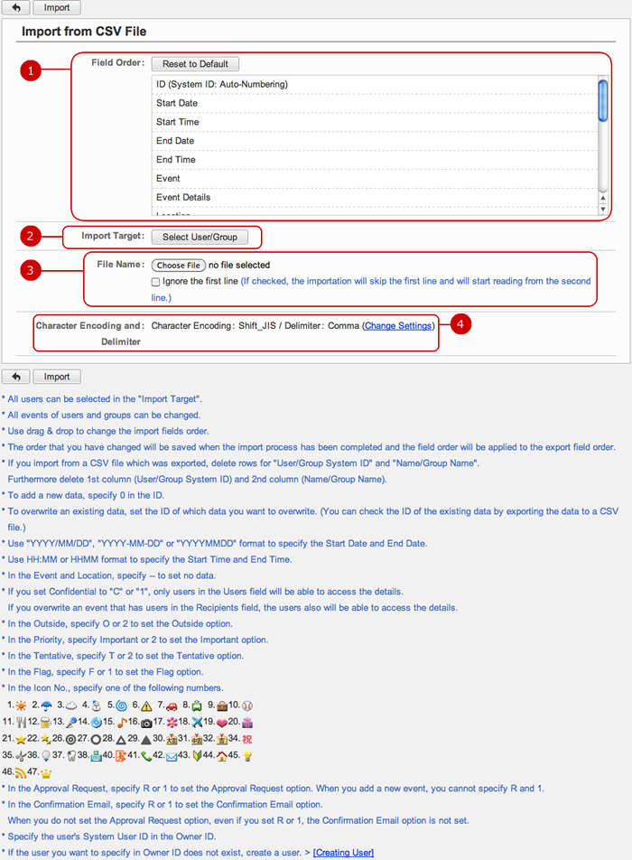Viewport: 632px width, 860px height.
Task: Click the pink flower icon numbered 17
Action: click(x=172, y=723)
